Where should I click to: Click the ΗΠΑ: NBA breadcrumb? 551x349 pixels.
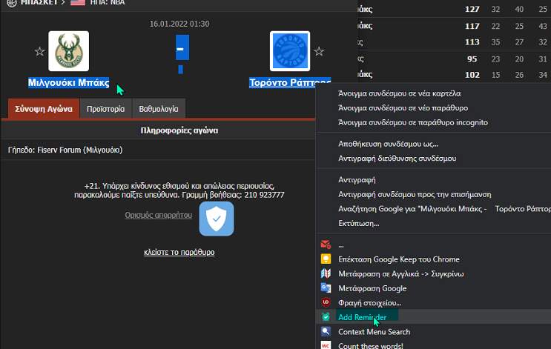(x=108, y=2)
